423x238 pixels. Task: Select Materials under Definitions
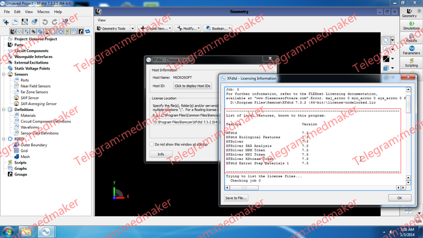[28, 116]
